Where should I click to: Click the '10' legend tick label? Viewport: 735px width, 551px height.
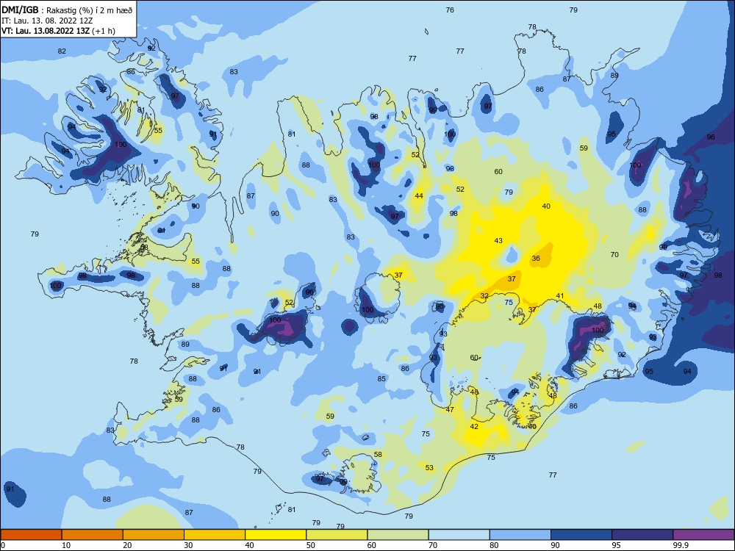[x=66, y=545]
